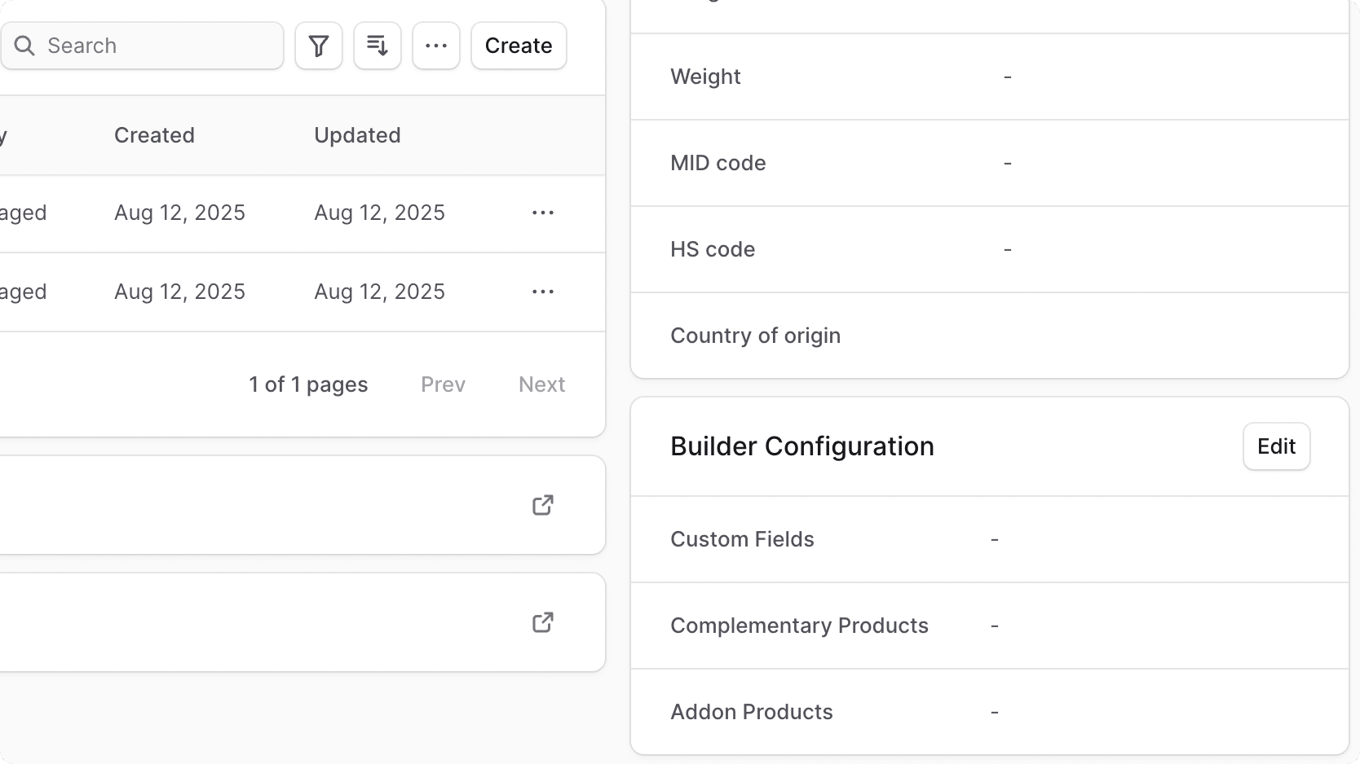Click Prev in the pagination controls
The height and width of the screenshot is (764, 1360).
(443, 384)
